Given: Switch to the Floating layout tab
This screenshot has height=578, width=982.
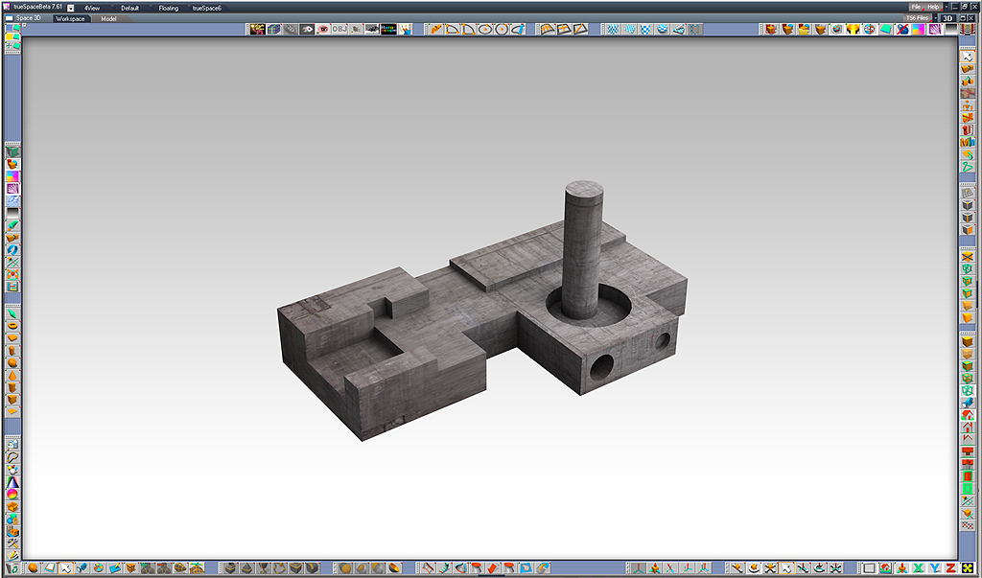Looking at the screenshot, I should [x=168, y=8].
